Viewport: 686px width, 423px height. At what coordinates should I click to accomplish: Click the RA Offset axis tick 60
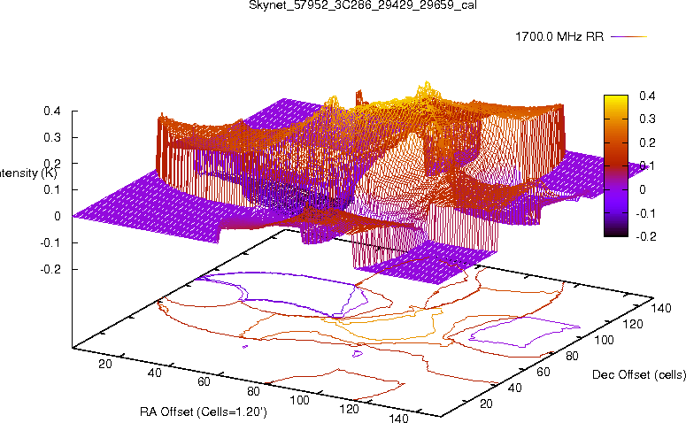point(204,382)
